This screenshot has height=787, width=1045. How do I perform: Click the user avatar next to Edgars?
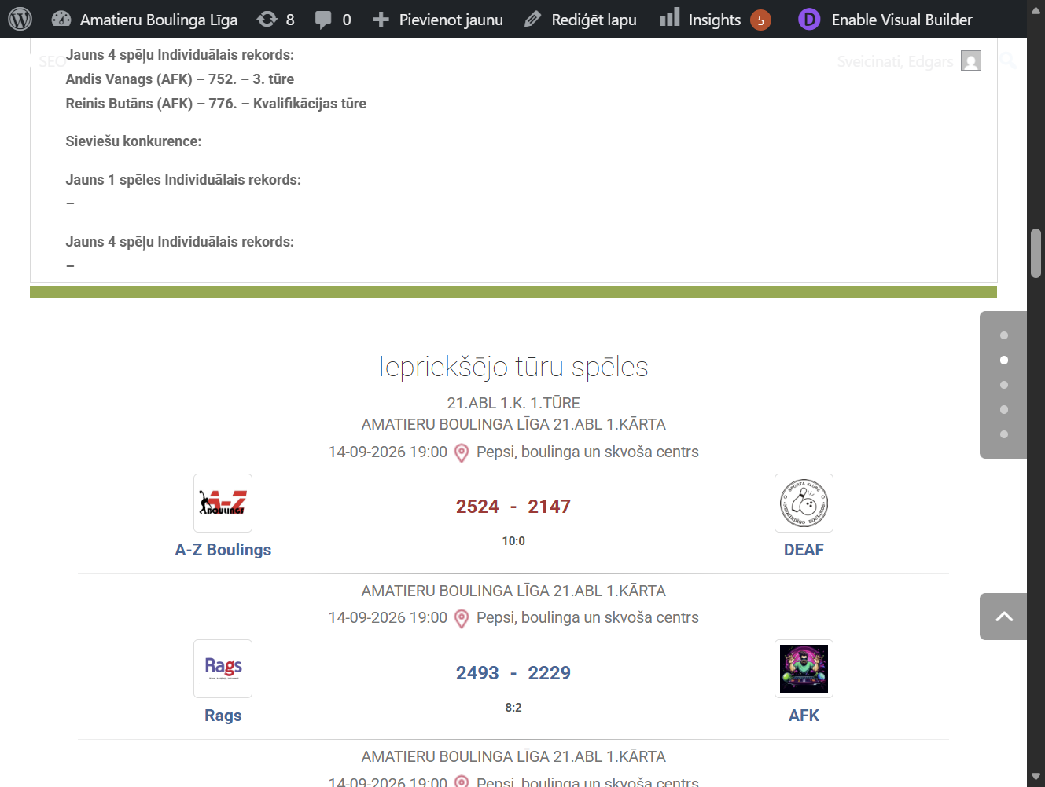(971, 61)
